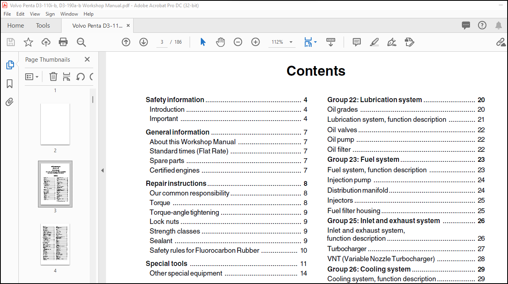
Task: Open the Window menu
Action: pyautogui.click(x=69, y=14)
